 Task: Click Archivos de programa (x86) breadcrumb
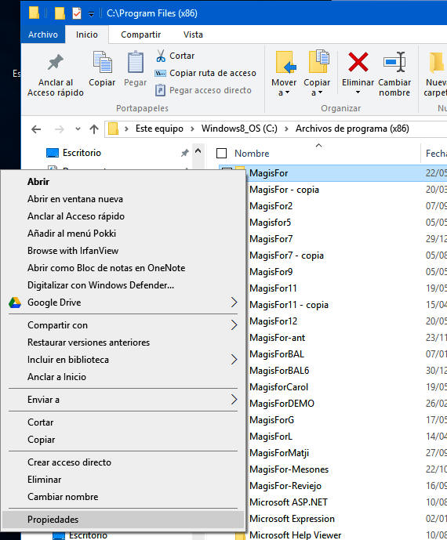[352, 129]
